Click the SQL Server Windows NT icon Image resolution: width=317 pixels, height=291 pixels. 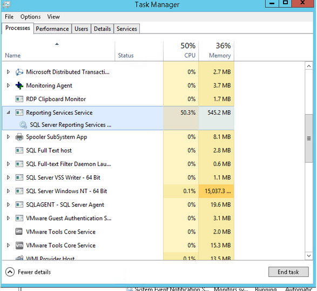coord(19,191)
